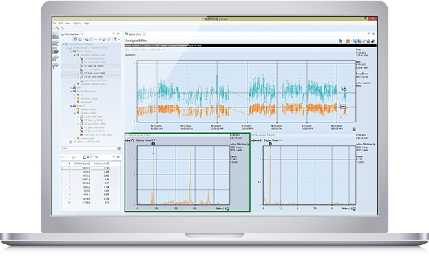Click the trash bin icon in Machine Tree toolbar
The width and height of the screenshot is (429, 256).
point(92,39)
